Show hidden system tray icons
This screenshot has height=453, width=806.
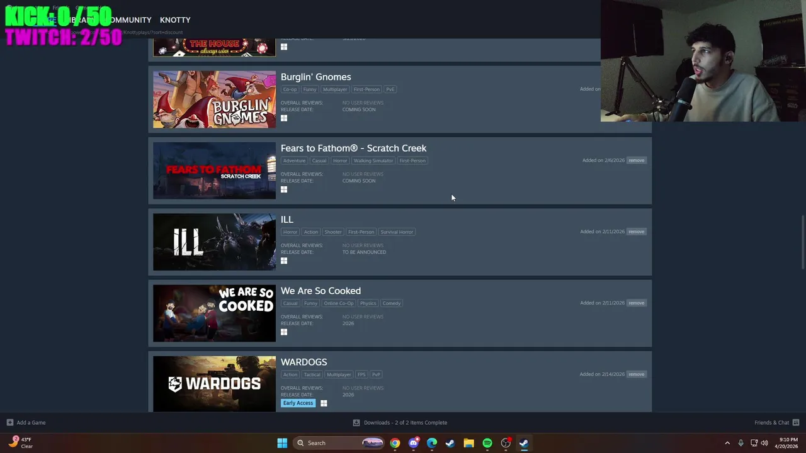[727, 443]
